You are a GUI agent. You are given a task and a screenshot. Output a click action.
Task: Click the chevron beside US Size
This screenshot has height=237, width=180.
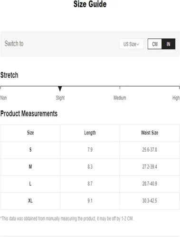coord(138,44)
